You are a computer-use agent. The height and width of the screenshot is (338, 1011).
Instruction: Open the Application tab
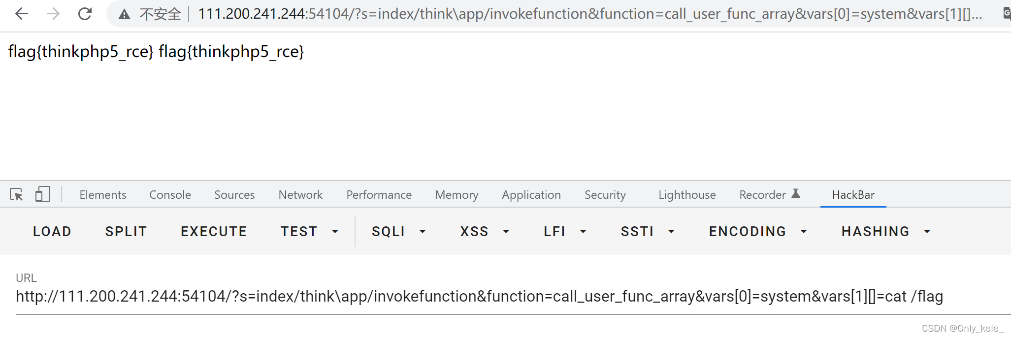[x=531, y=195]
